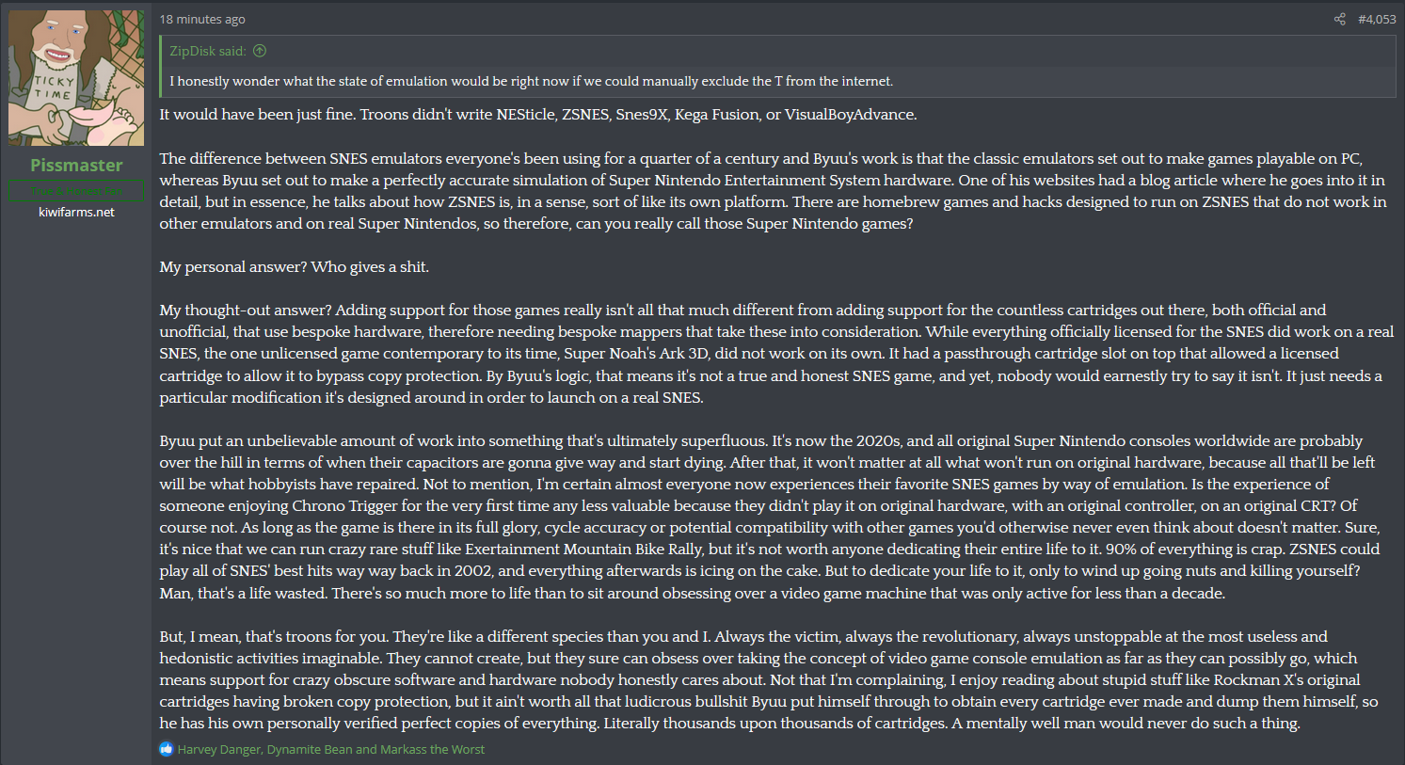This screenshot has height=765, width=1405.
Task: Open the Pissmaster username profile link
Action: (x=76, y=165)
